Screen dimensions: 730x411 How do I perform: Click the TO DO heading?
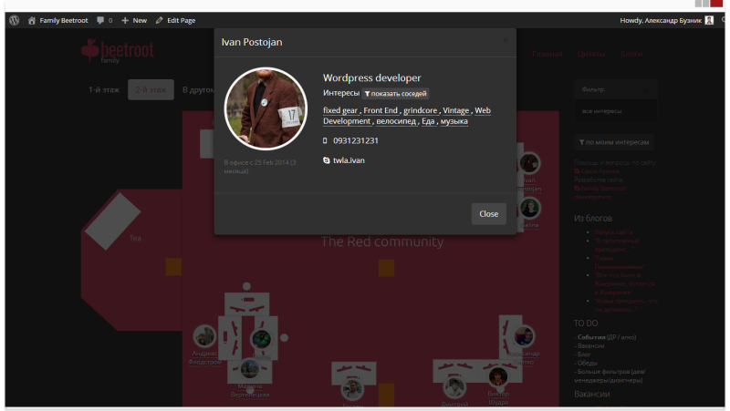click(x=586, y=324)
